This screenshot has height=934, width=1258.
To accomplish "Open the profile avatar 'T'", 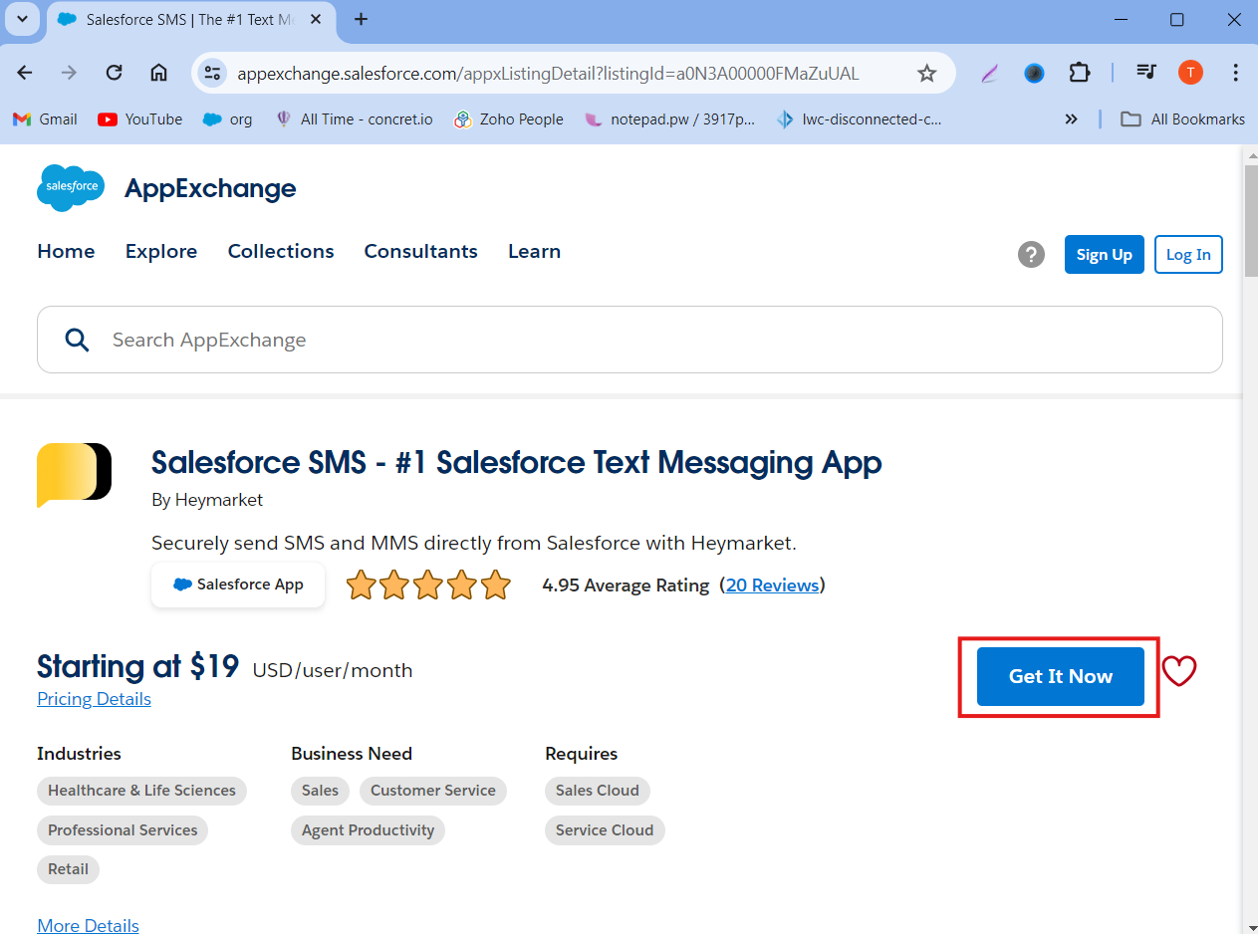I will (1190, 73).
